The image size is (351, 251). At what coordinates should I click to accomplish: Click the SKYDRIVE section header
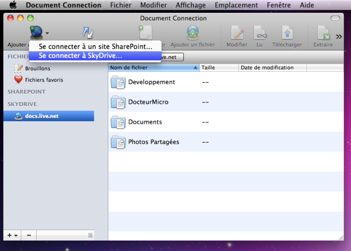point(22,104)
